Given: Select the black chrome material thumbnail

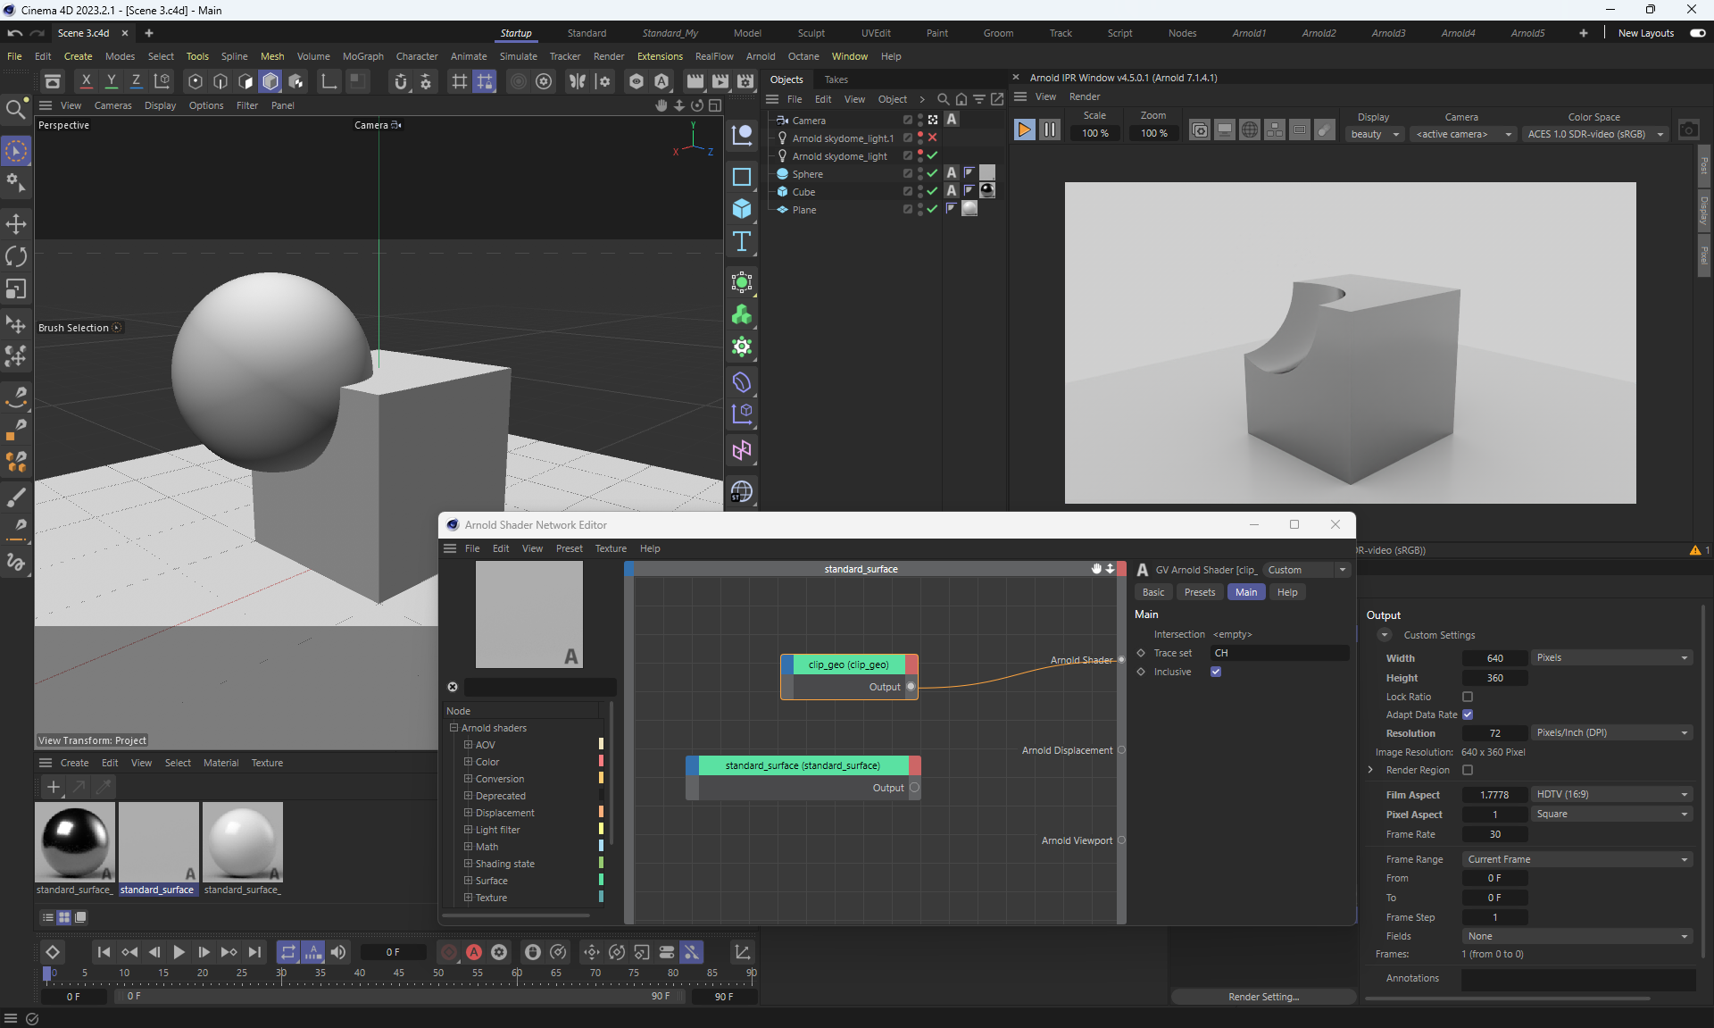Looking at the screenshot, I should pyautogui.click(x=75, y=841).
